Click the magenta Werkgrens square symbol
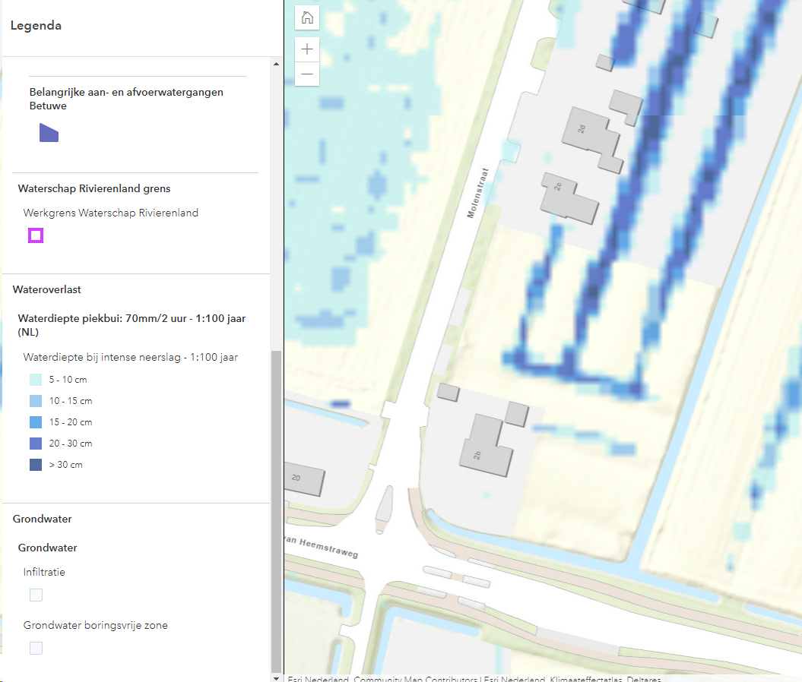The height and width of the screenshot is (682, 802). pyautogui.click(x=36, y=235)
